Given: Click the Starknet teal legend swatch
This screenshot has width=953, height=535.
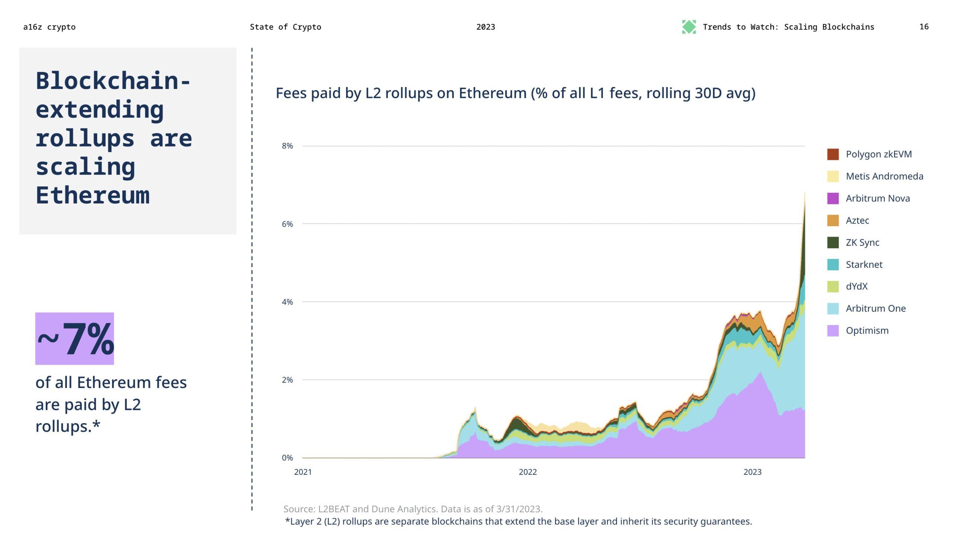Looking at the screenshot, I should click(x=833, y=265).
